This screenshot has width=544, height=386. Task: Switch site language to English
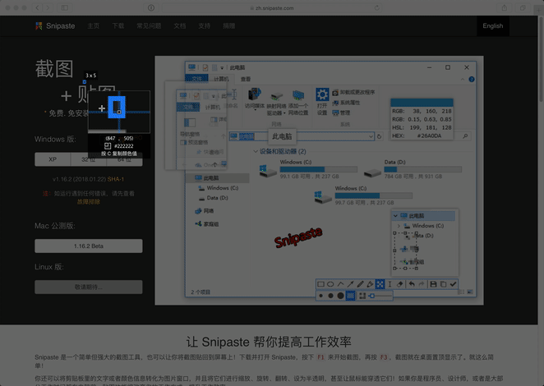pos(493,26)
